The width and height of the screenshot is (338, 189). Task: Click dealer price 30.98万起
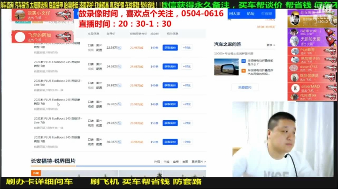pos(137,142)
